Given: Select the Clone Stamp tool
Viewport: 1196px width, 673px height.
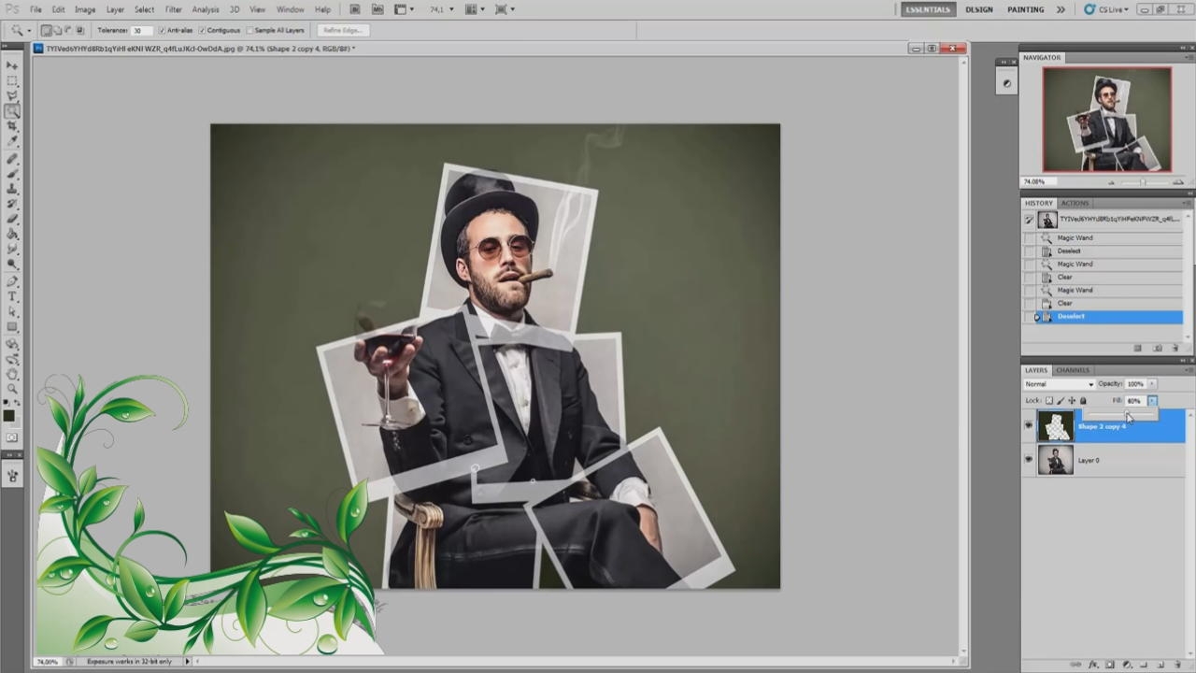Looking at the screenshot, I should tap(12, 188).
